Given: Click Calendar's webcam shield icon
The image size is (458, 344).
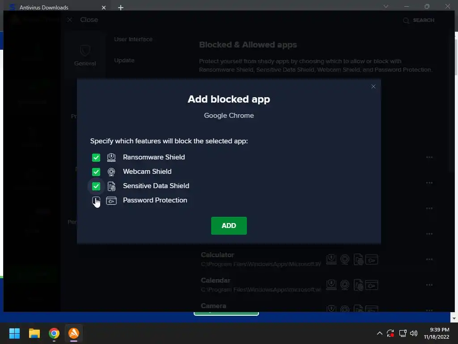Looking at the screenshot, I should [345, 284].
